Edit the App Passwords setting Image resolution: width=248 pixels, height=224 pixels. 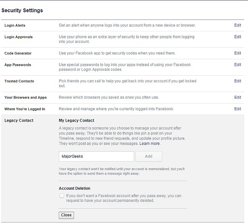(x=237, y=65)
